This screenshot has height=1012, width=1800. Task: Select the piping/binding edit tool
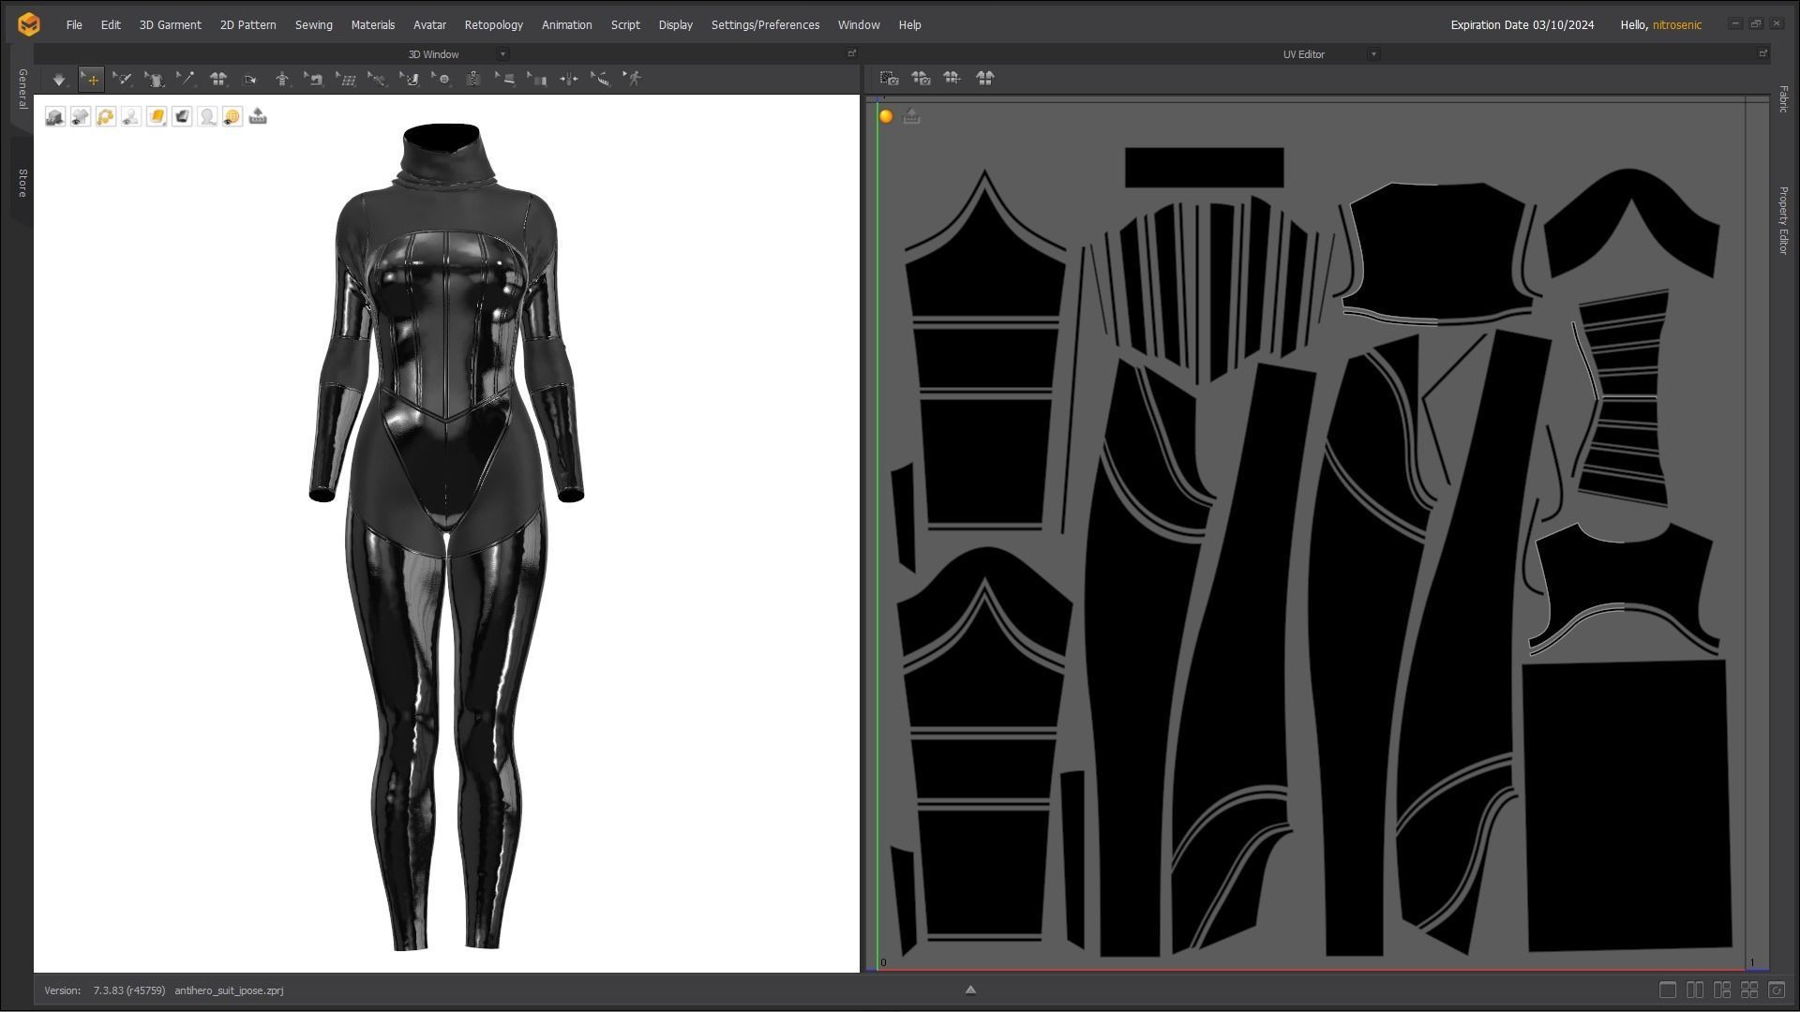(x=505, y=80)
